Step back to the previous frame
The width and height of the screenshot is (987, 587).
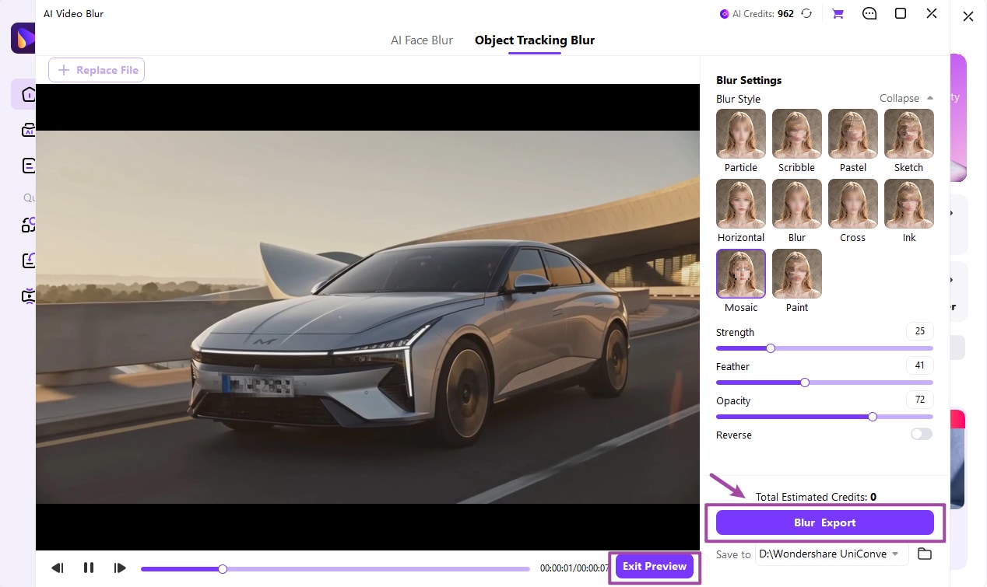point(58,568)
